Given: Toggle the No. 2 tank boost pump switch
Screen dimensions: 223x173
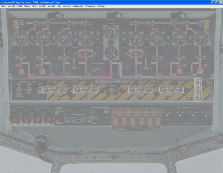Looking at the screenshot, I should (x=42, y=58).
